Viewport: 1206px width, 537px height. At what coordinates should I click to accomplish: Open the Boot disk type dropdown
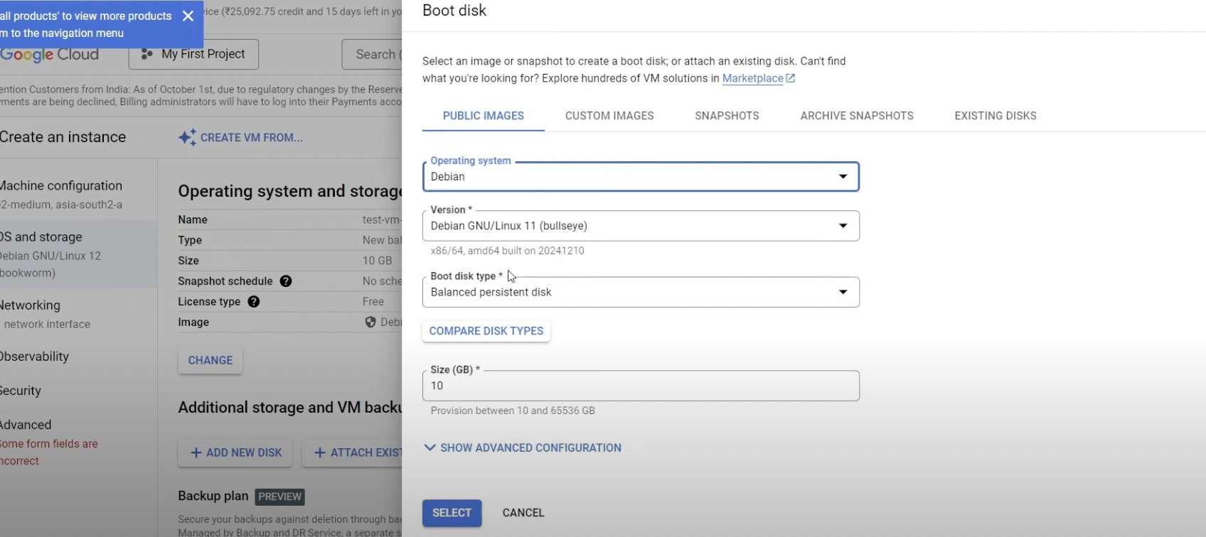coord(640,292)
